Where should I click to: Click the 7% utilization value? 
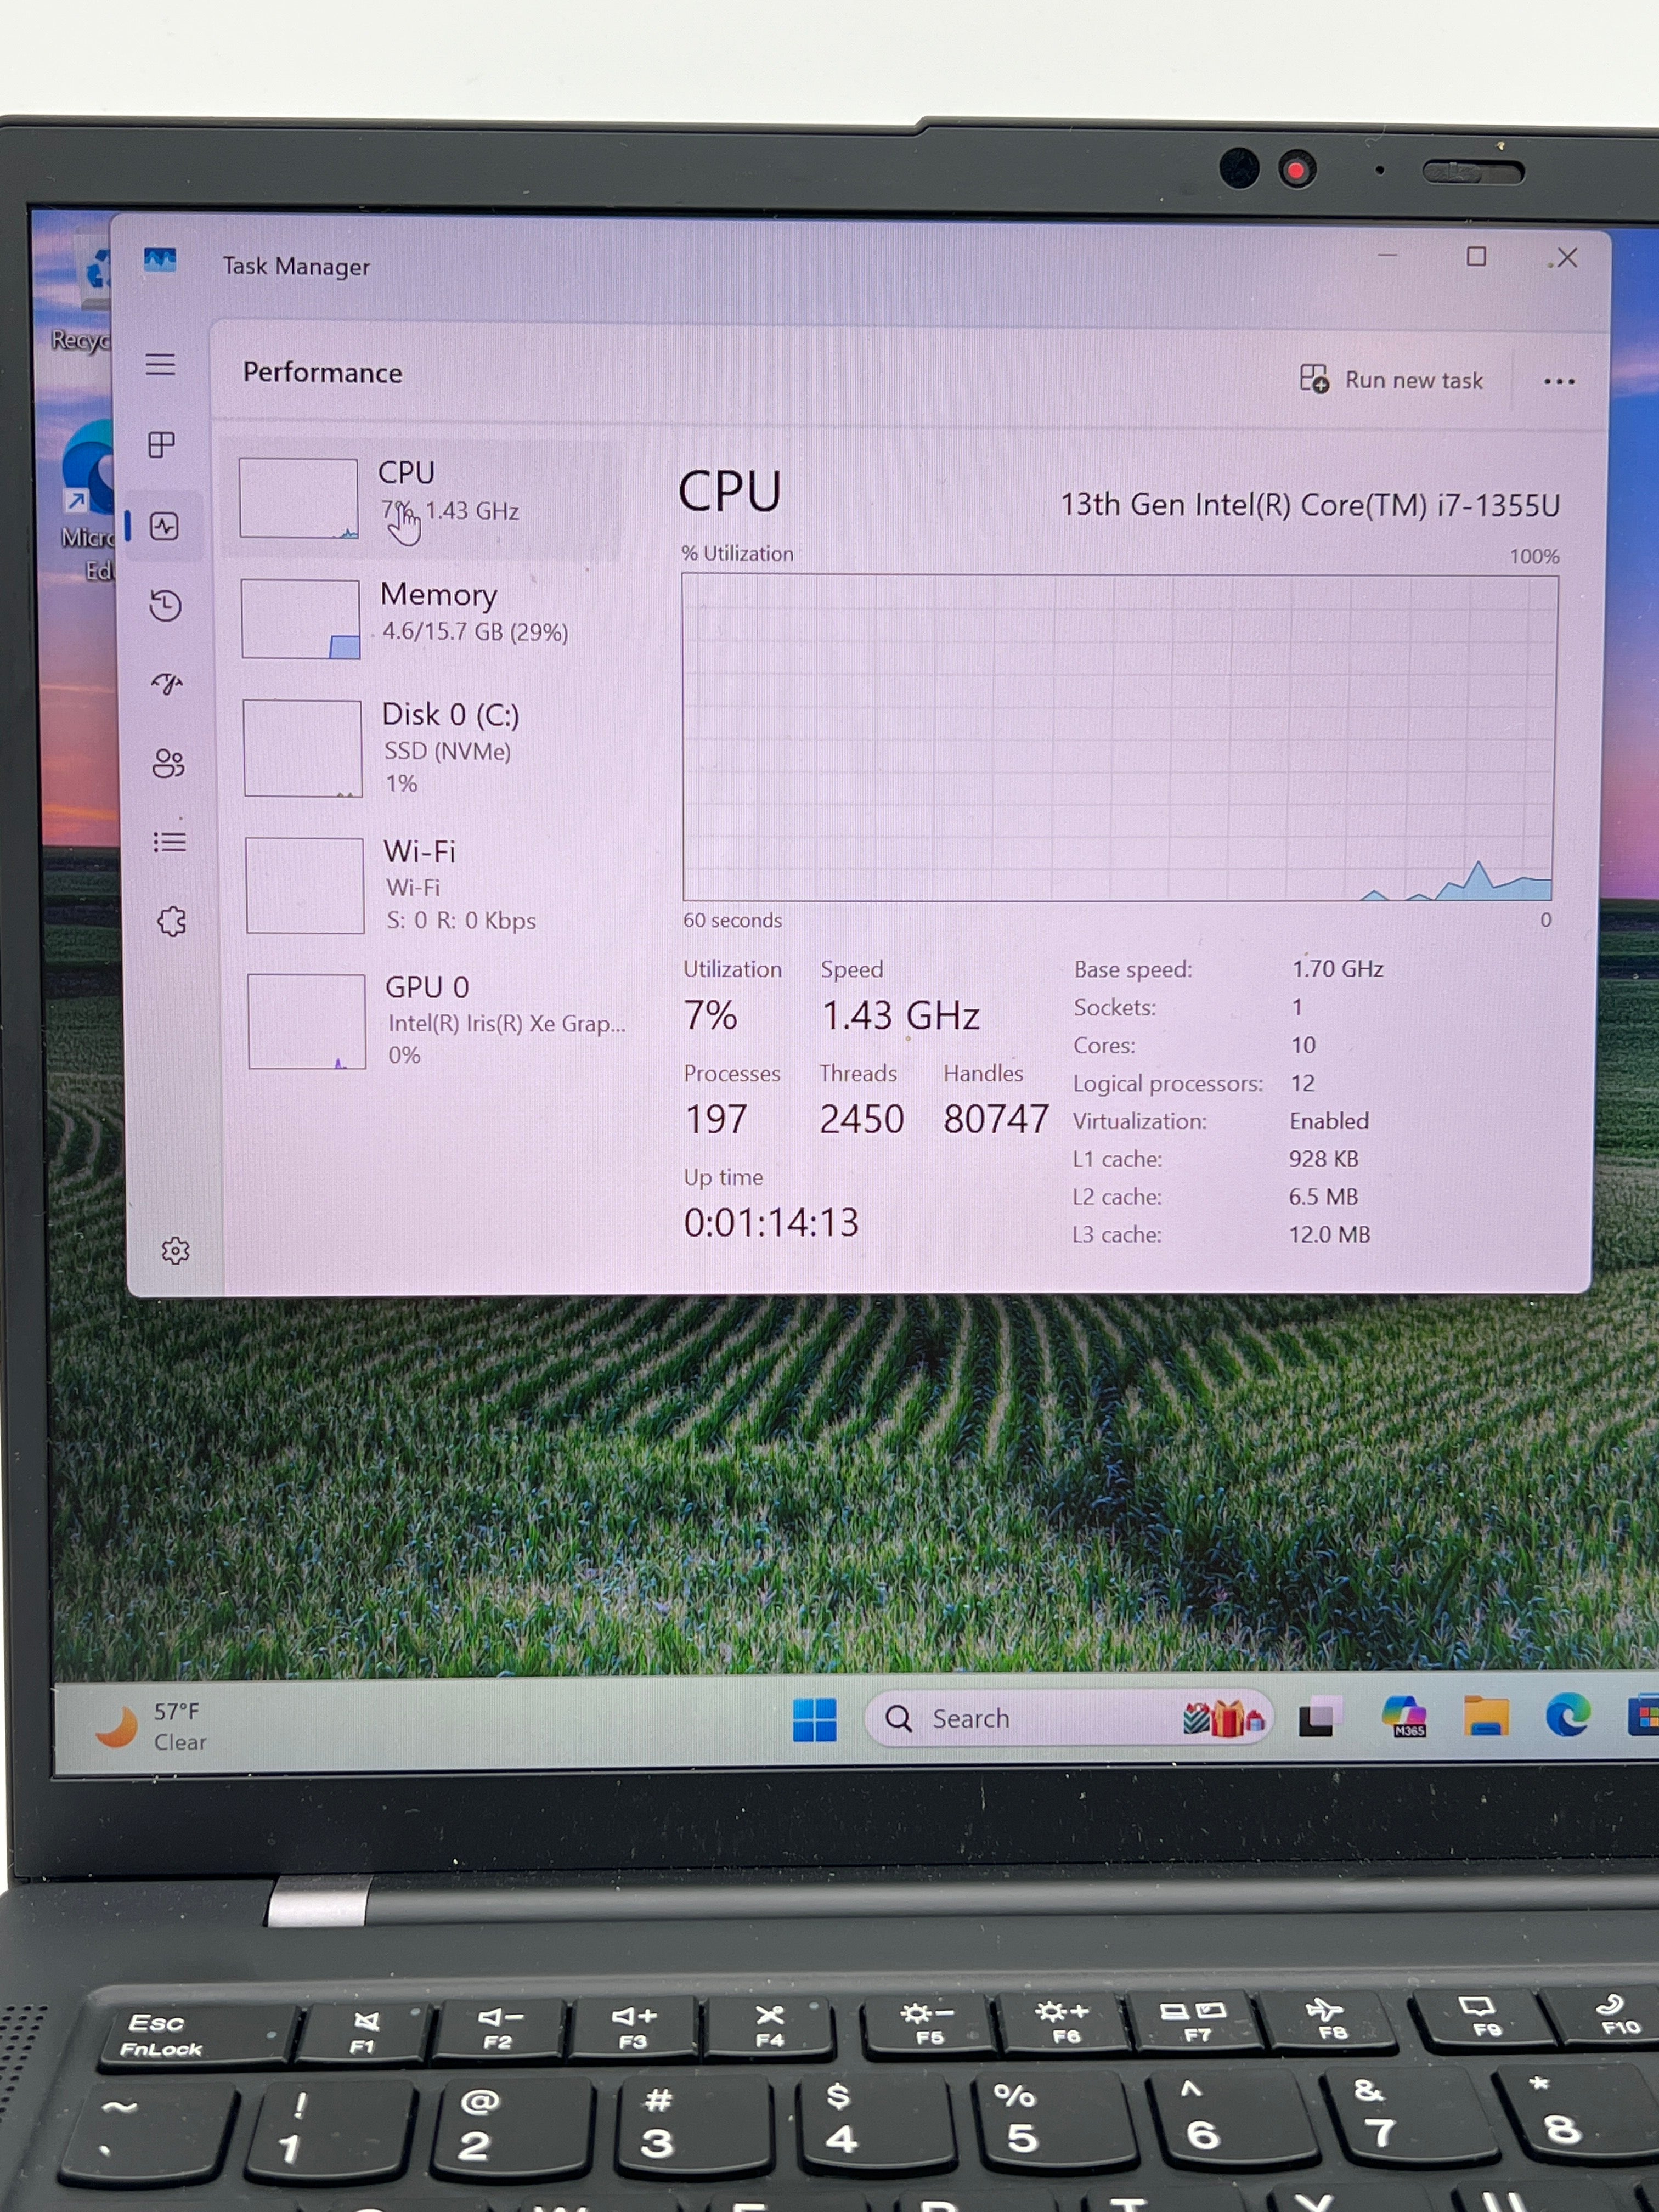[x=710, y=1015]
